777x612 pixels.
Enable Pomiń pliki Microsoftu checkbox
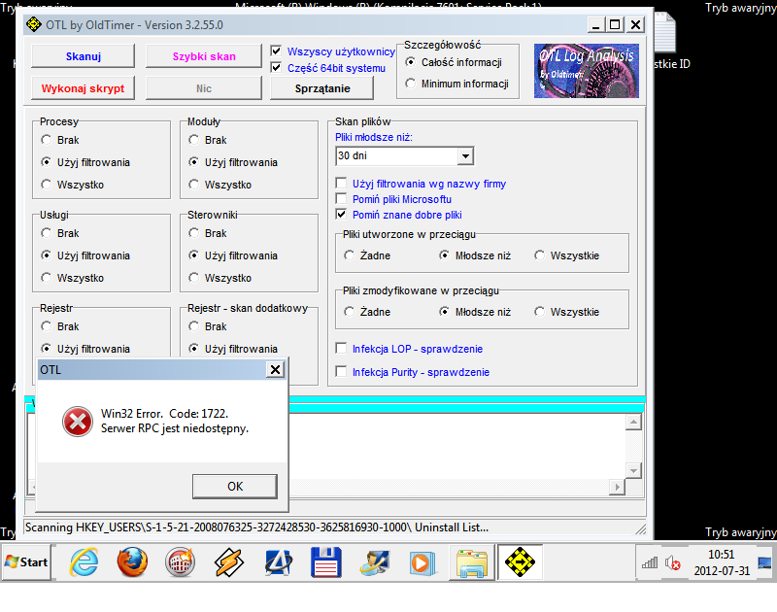(x=341, y=199)
